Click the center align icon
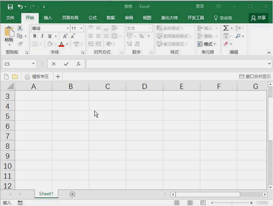 click(x=98, y=36)
